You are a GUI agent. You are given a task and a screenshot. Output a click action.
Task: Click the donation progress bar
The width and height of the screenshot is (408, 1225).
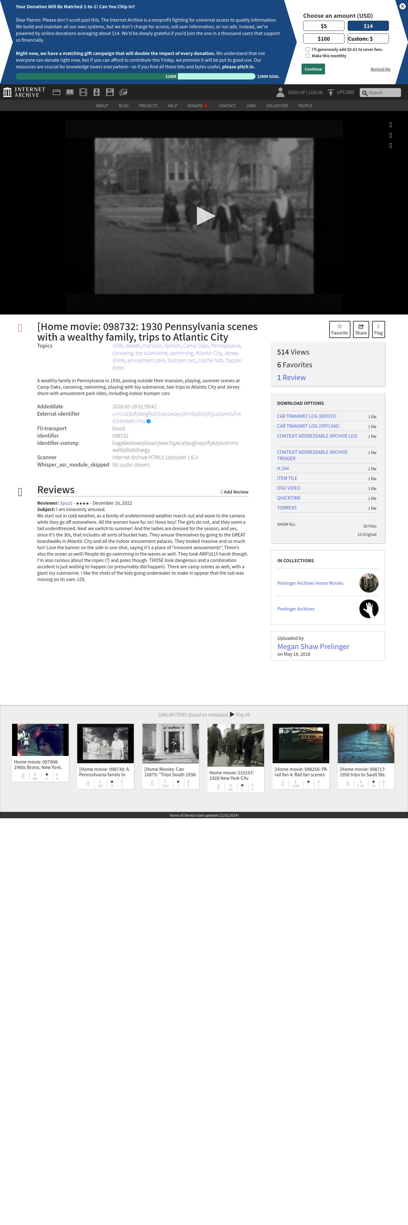coord(135,76)
